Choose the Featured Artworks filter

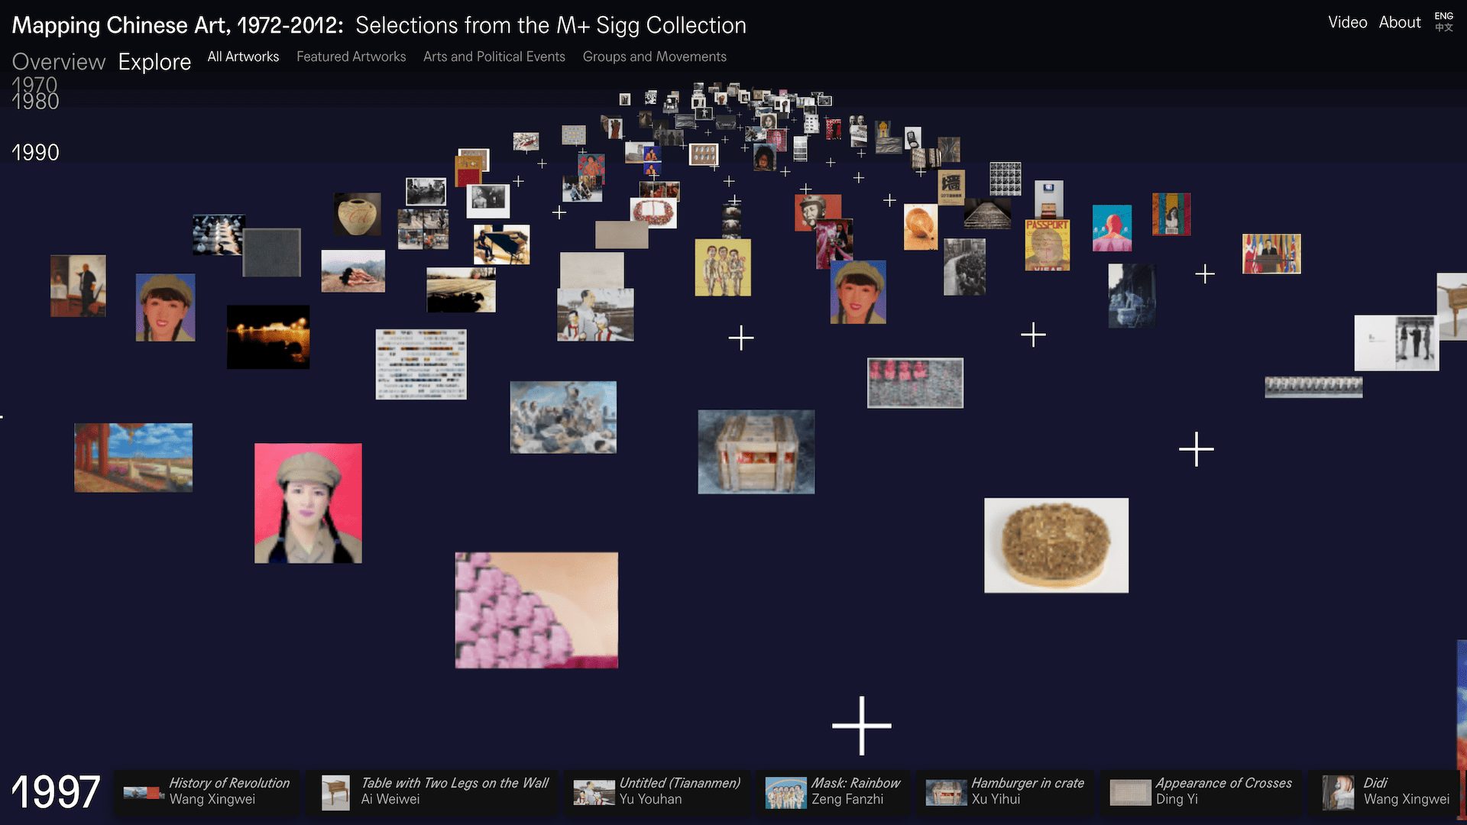[x=351, y=57]
